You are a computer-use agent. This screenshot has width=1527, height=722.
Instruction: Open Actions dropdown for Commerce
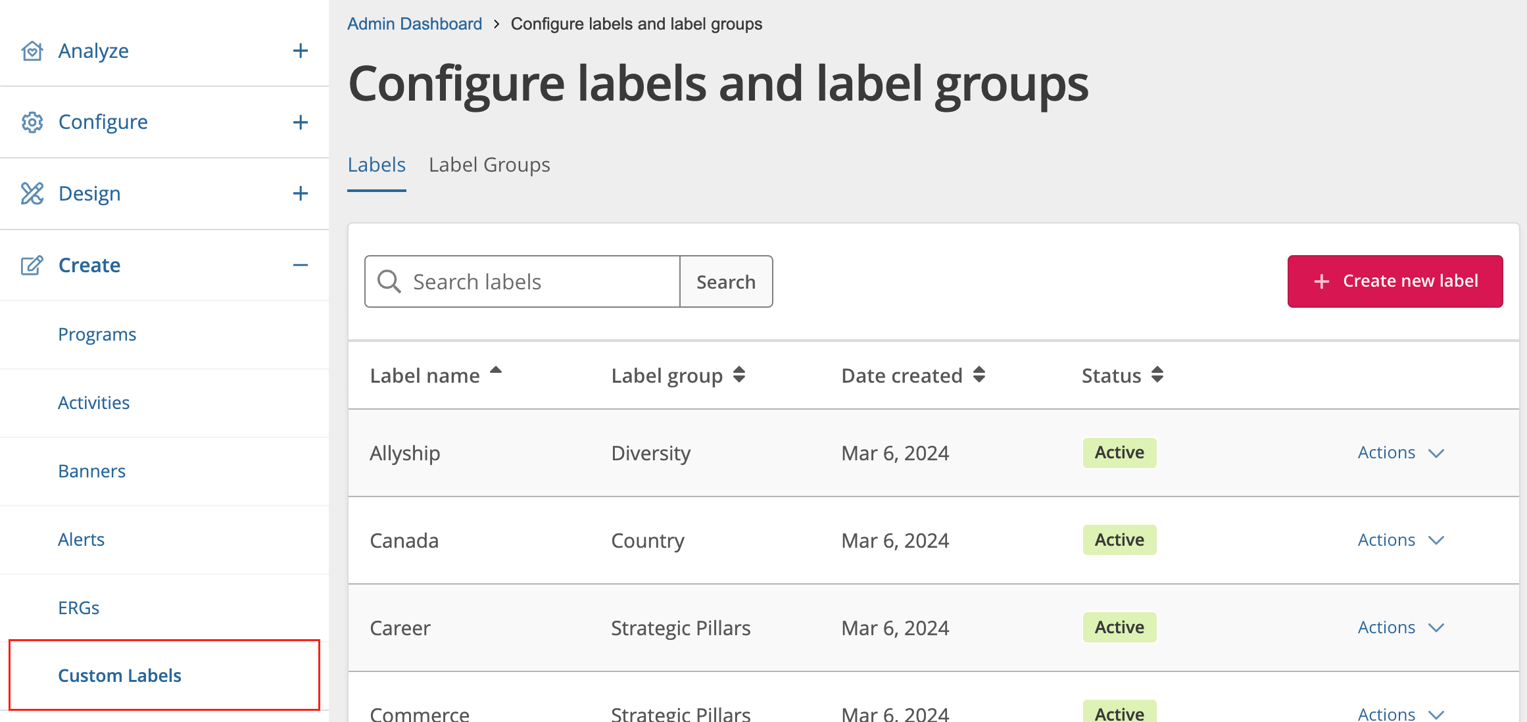1401,714
